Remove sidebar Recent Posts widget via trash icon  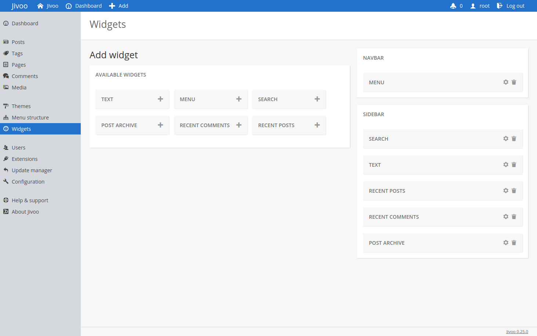[514, 191]
